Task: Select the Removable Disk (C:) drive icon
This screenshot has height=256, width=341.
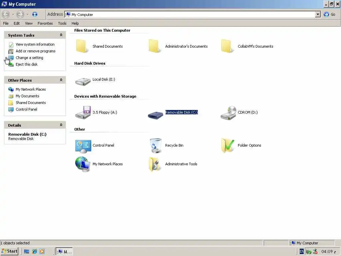Action: (156, 115)
